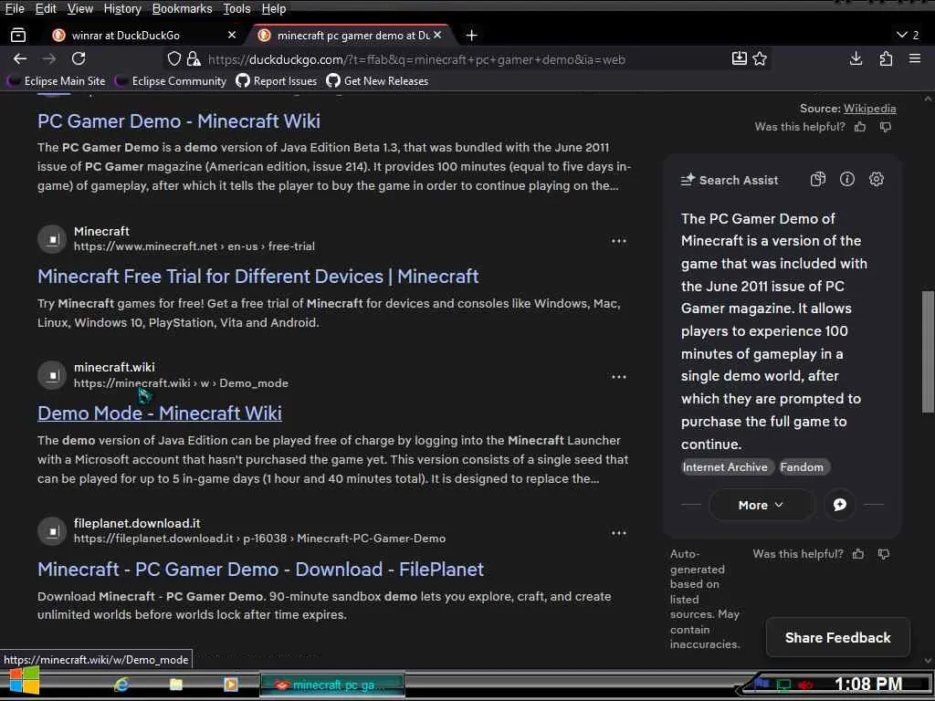This screenshot has height=701, width=935.
Task: Open the History menu
Action: (x=122, y=8)
